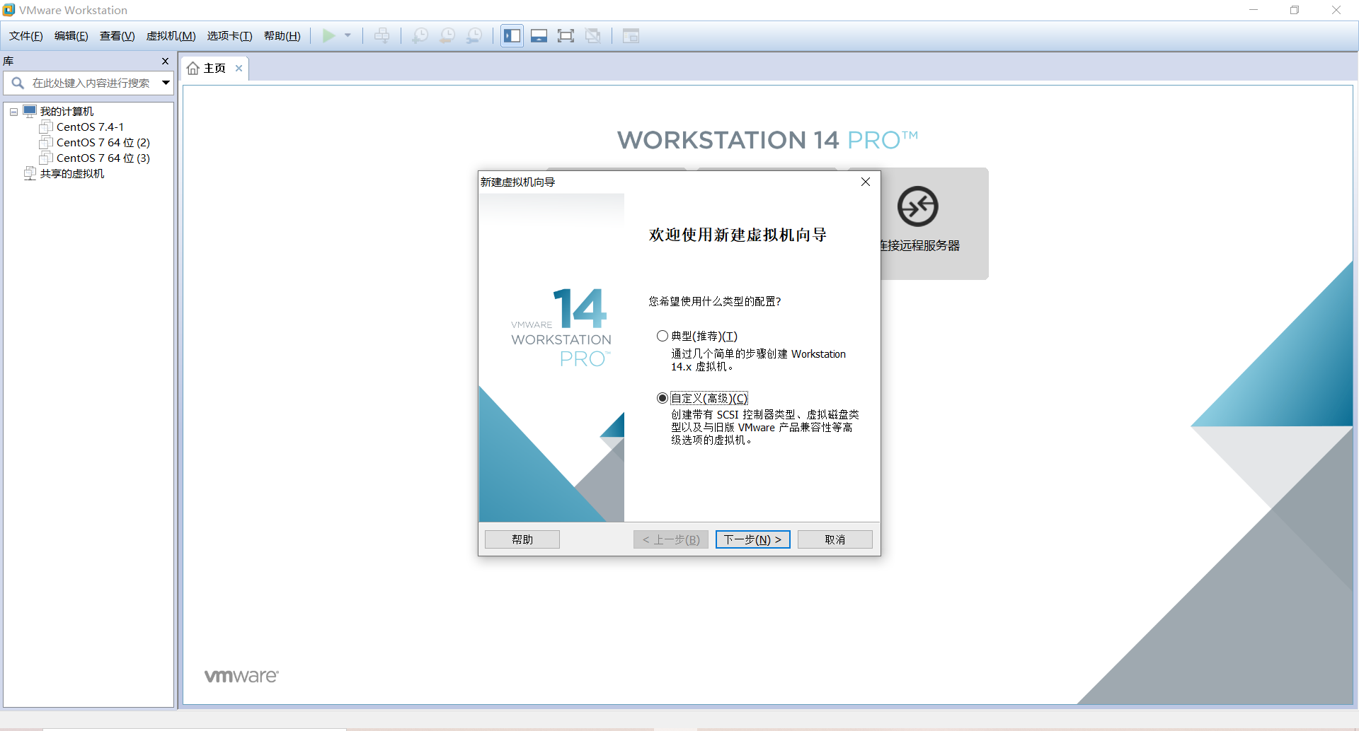
Task: Close the VMware Workstation window
Action: (x=1336, y=10)
